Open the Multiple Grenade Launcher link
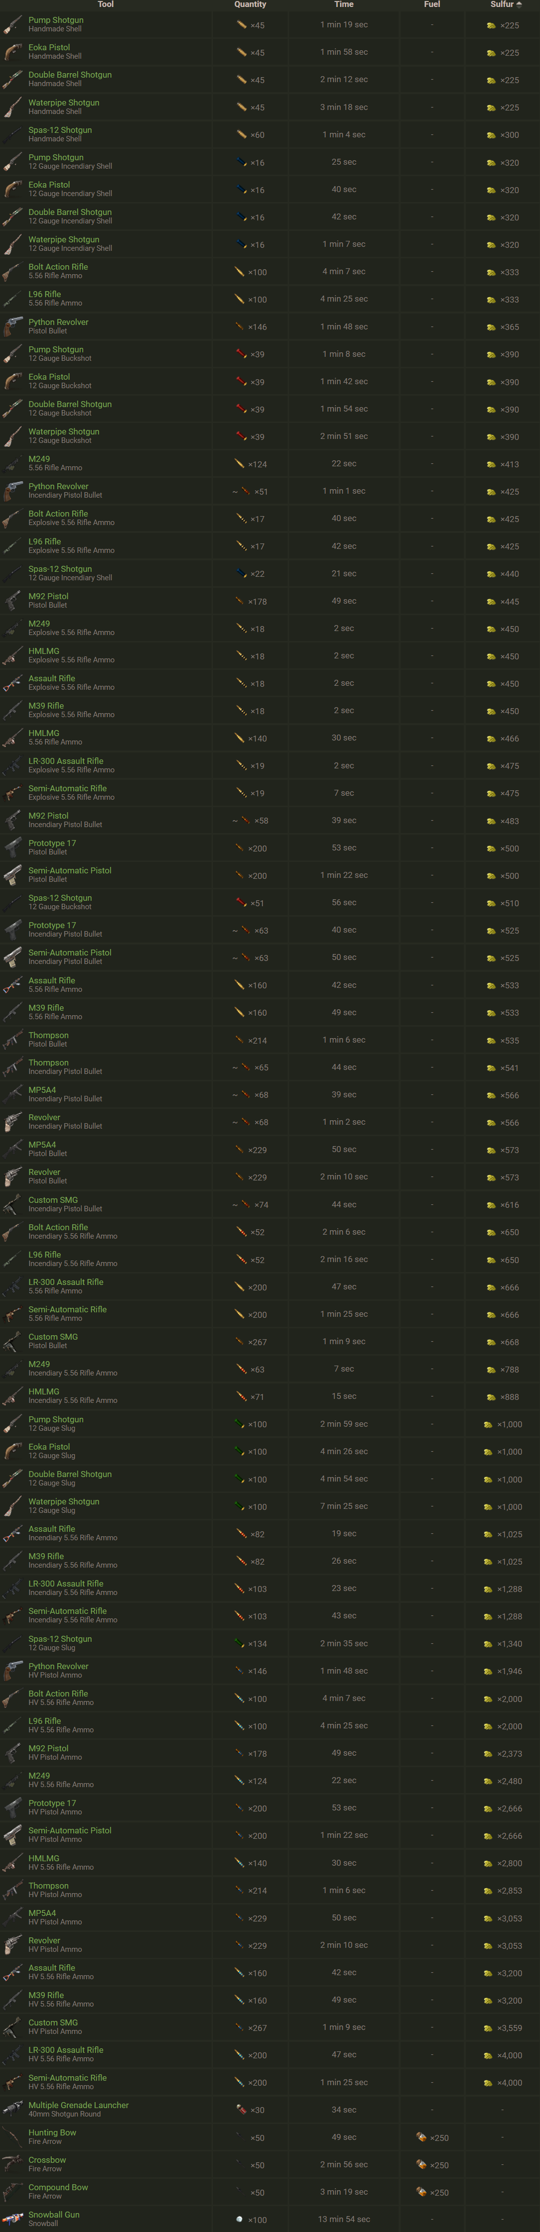 pyautogui.click(x=78, y=2105)
